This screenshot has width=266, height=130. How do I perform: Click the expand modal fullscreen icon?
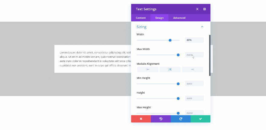click(x=197, y=9)
